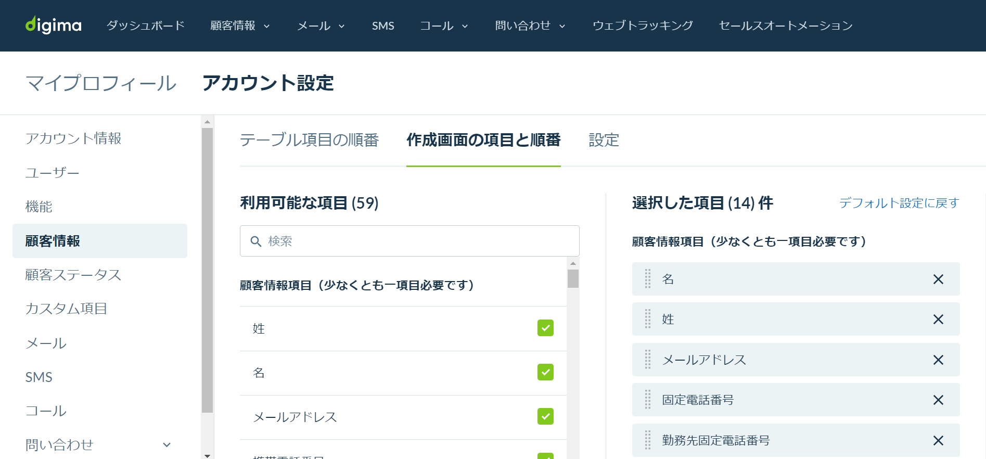Click the available items list scrollbar thumb
Screen dimensions: 986x459
(x=573, y=278)
